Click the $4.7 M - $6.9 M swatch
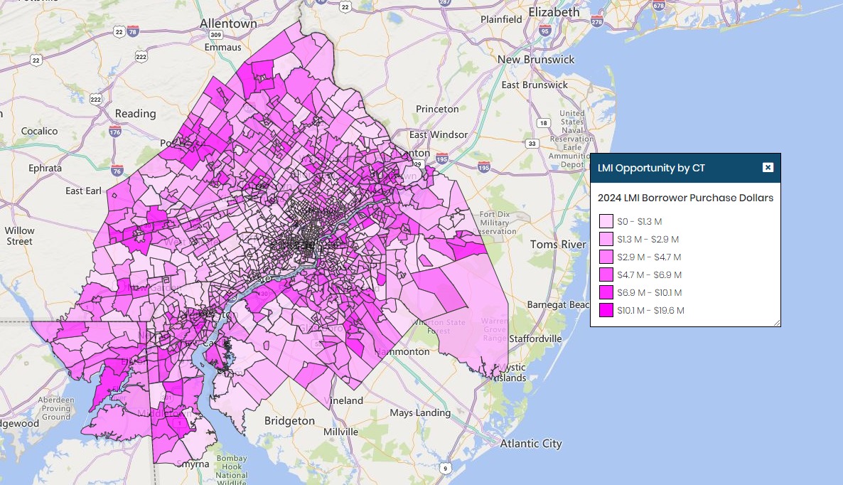The image size is (843, 485). [x=606, y=275]
